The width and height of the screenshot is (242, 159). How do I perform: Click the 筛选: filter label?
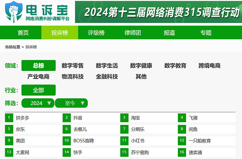coord(11,103)
